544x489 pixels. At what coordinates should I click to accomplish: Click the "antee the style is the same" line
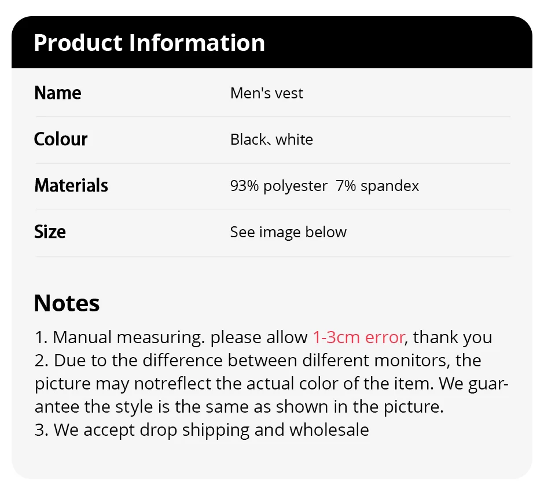[x=174, y=407]
